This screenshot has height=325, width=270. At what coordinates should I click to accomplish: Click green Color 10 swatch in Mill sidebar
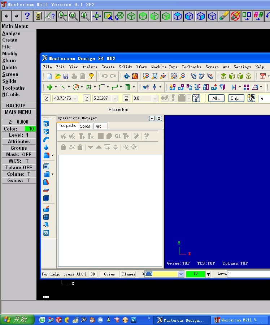(x=30, y=129)
